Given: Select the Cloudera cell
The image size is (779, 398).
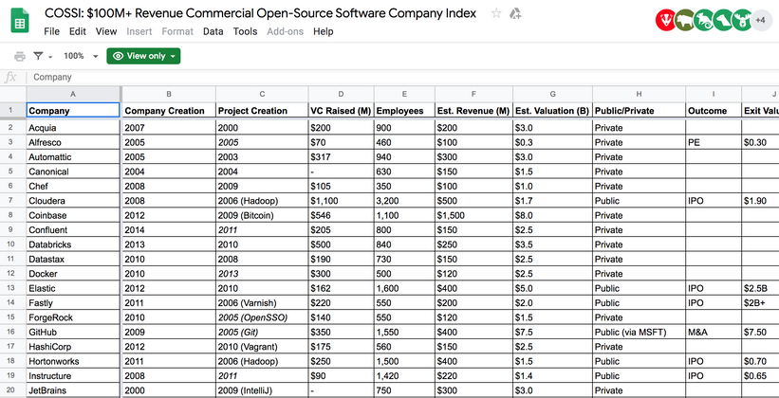Looking at the screenshot, I should tap(73, 201).
